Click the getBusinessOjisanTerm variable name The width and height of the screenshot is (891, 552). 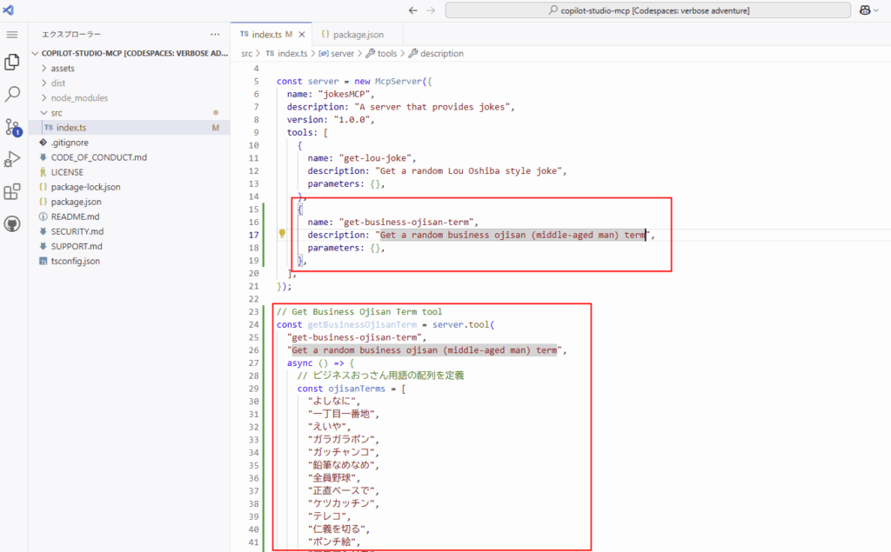[362, 325]
